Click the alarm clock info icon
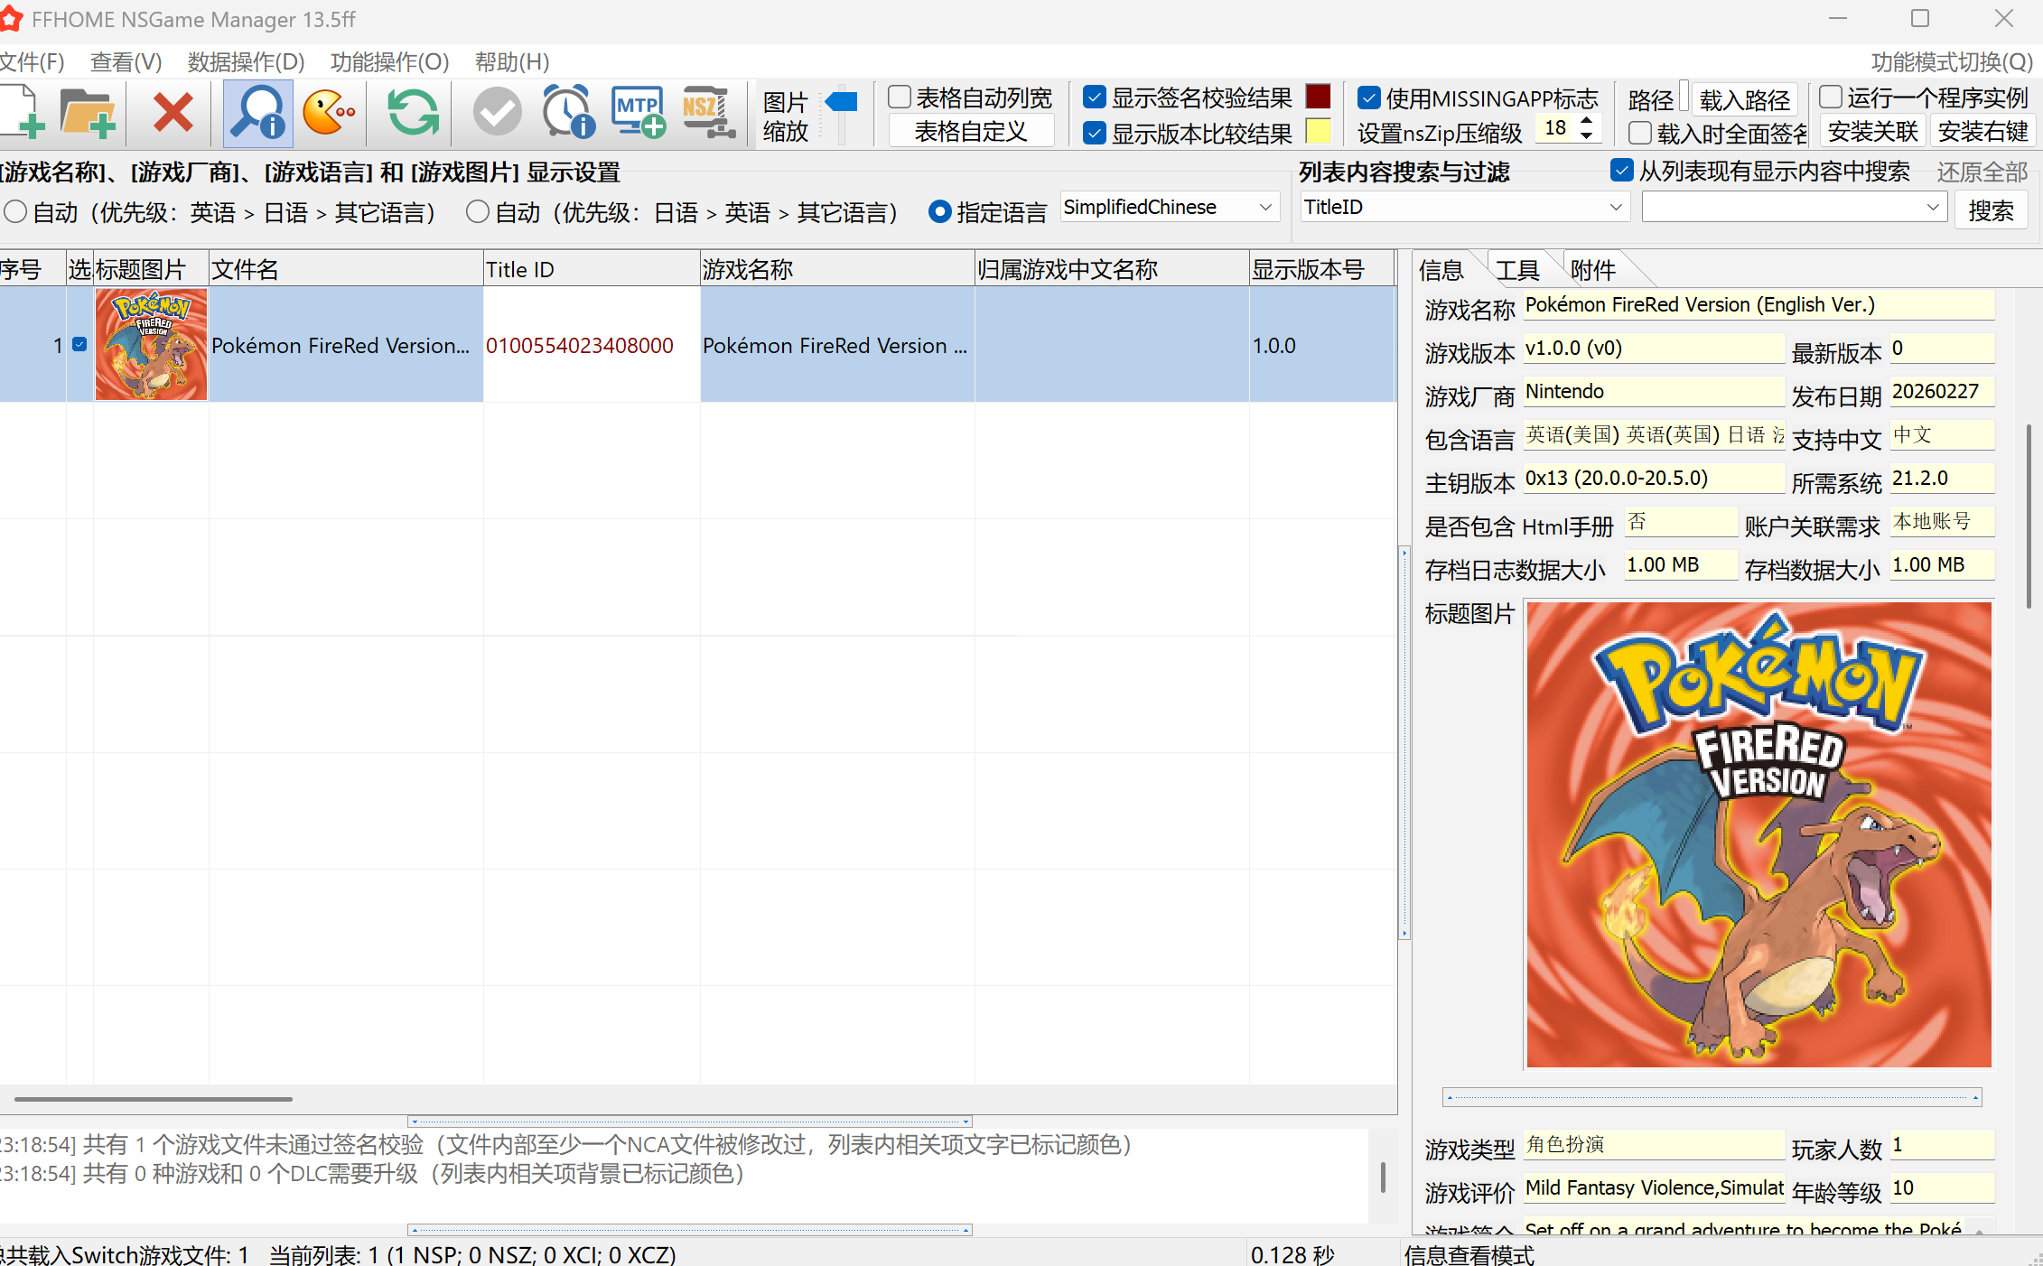The image size is (2043, 1266). click(569, 113)
